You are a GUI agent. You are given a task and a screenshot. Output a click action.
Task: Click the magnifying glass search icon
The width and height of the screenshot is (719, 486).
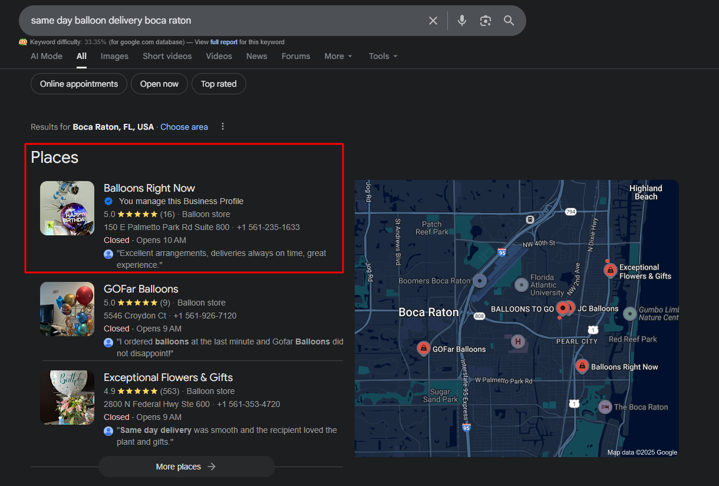click(x=509, y=21)
